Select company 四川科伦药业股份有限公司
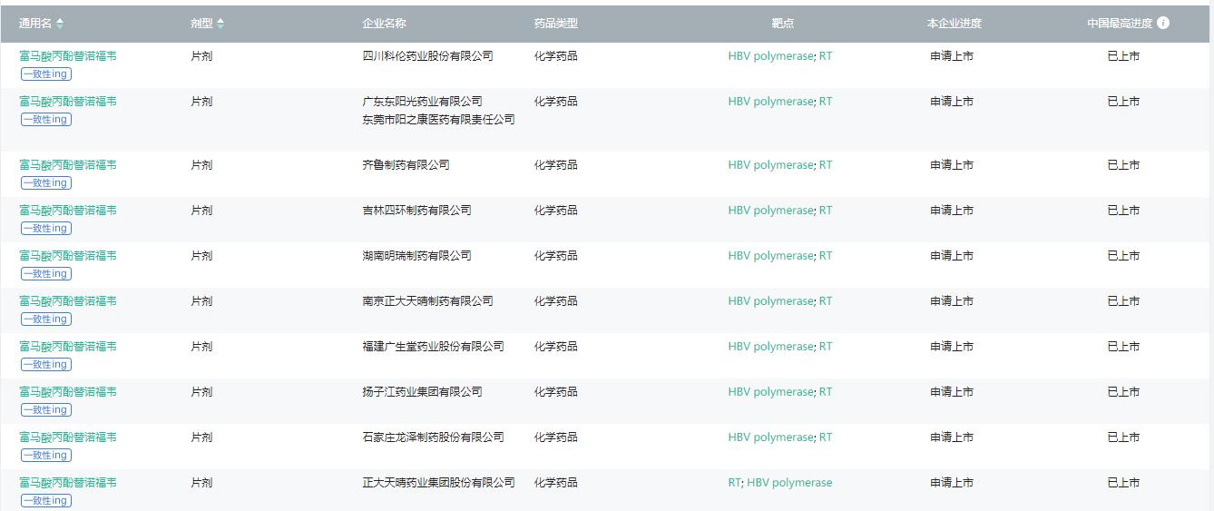Image resolution: width=1214 pixels, height=511 pixels. click(x=427, y=56)
